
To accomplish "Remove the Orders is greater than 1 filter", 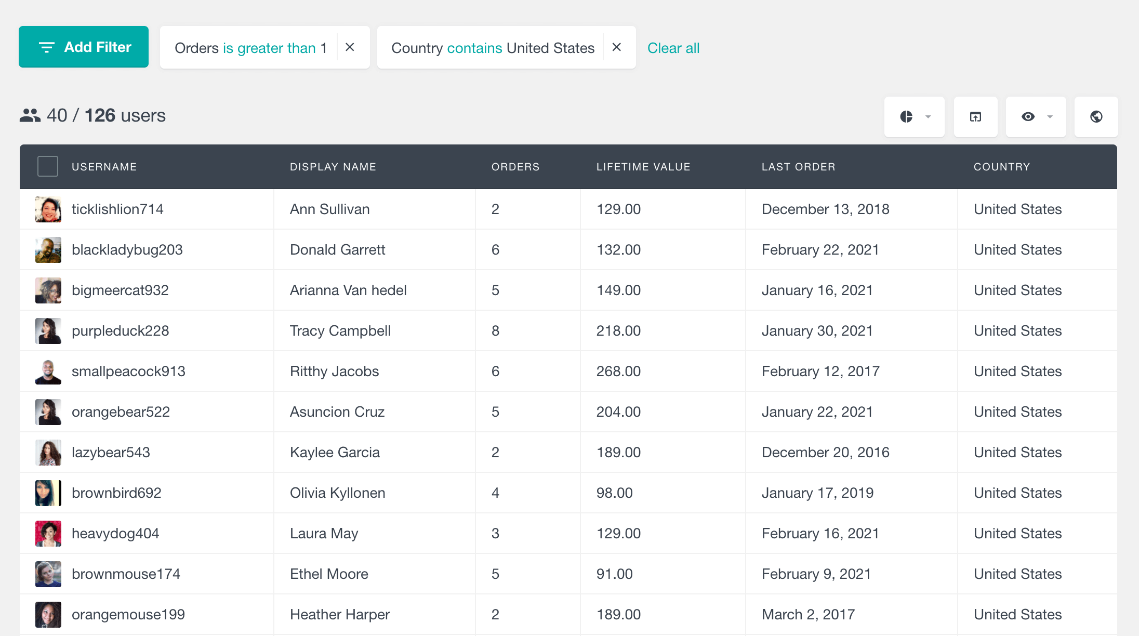I will 350,47.
